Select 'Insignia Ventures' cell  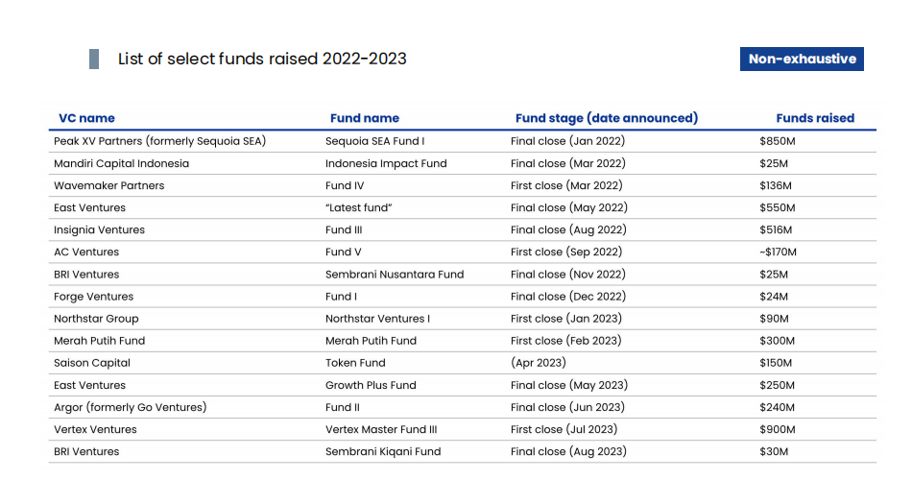click(100, 229)
